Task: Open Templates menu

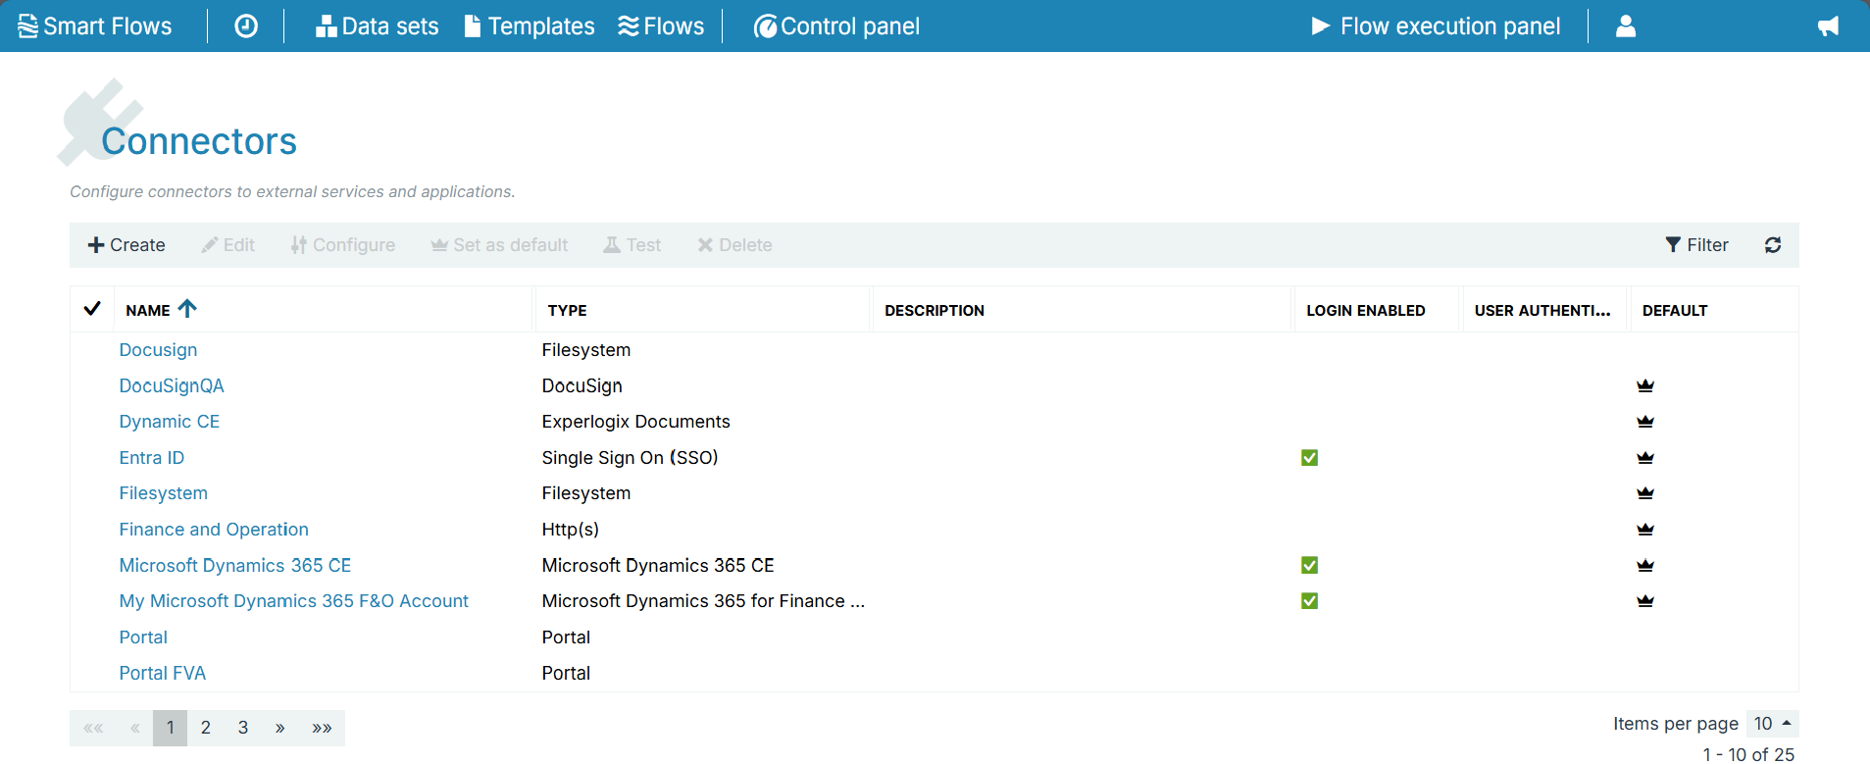Action: tap(530, 26)
